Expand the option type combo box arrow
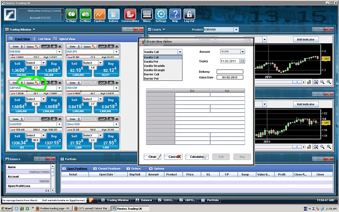The height and width of the screenshot is (212, 339). (180, 52)
